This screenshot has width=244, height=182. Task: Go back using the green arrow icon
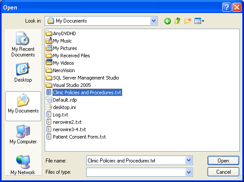(x=167, y=21)
